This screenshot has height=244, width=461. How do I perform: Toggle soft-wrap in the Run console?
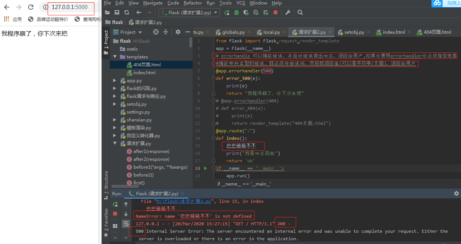pyautogui.click(x=126, y=224)
